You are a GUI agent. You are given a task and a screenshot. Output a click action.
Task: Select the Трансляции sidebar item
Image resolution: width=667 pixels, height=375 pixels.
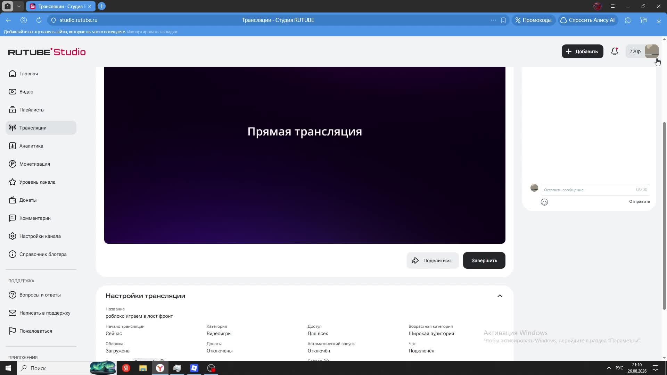point(41,128)
